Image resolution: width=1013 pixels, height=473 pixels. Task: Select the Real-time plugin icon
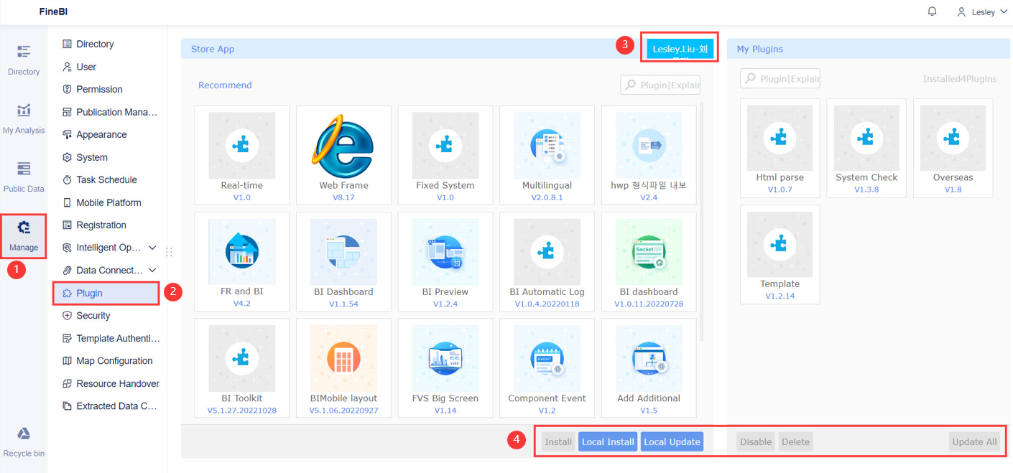[241, 146]
